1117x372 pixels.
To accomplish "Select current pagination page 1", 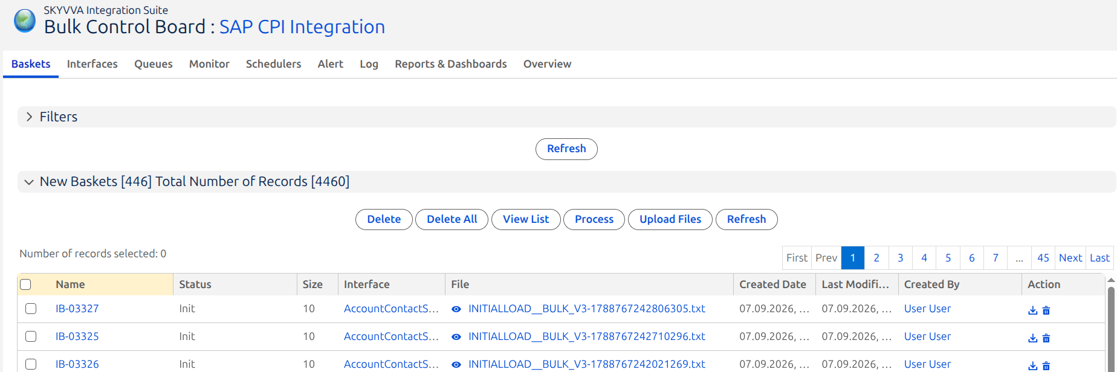I will [853, 258].
